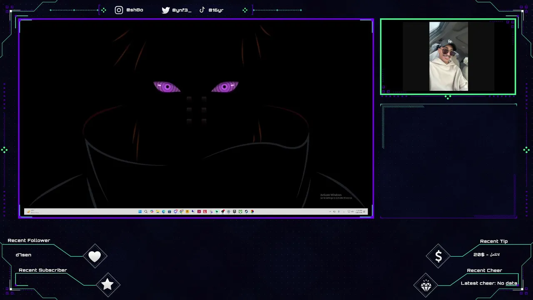Click the Recent Cheer label
Screen dimensions: 533x300
485,270
